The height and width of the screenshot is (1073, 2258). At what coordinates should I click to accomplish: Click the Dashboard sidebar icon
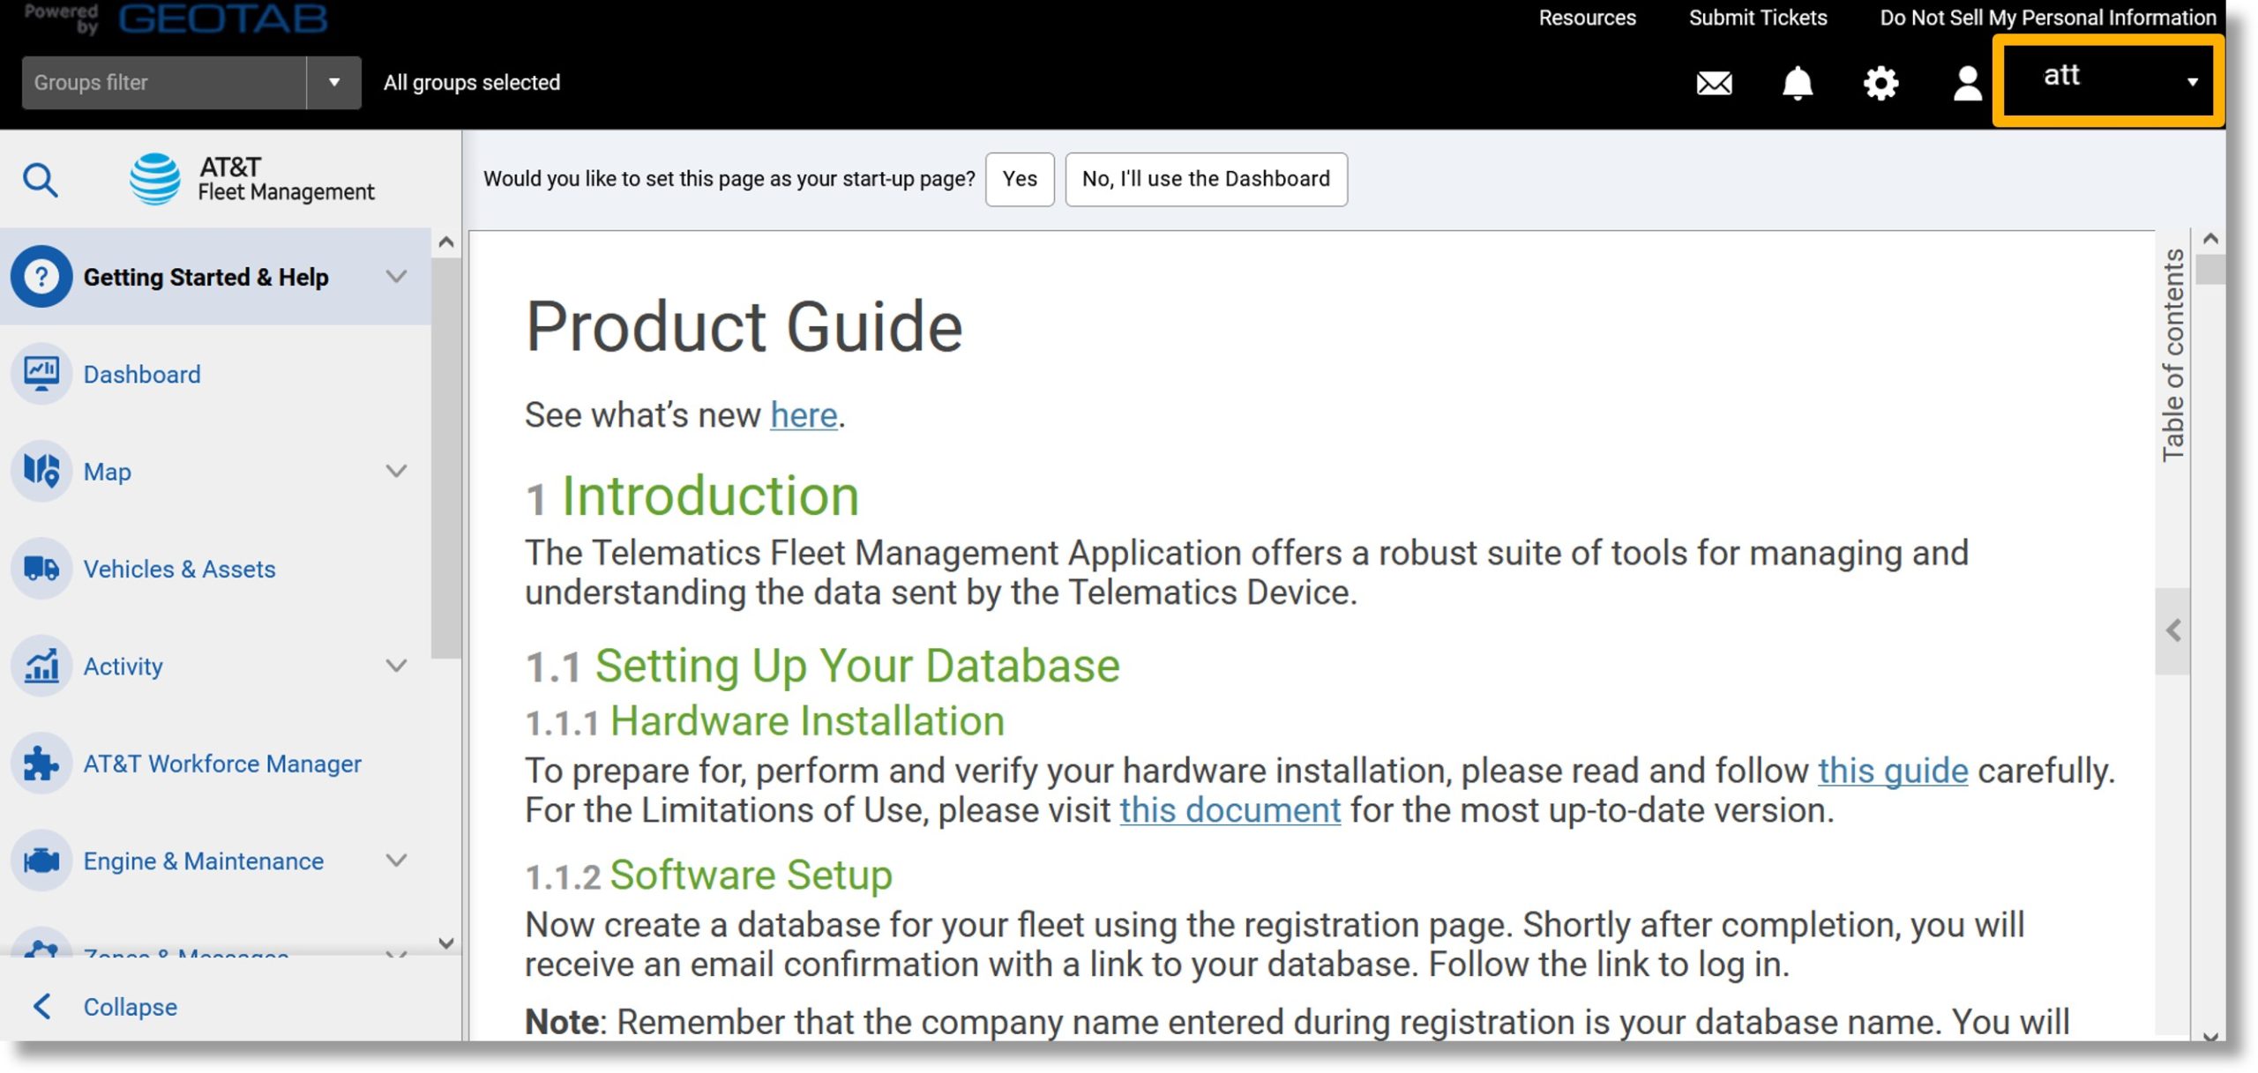click(x=43, y=373)
